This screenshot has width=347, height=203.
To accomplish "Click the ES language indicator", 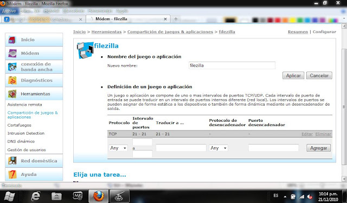I will click(276, 196).
